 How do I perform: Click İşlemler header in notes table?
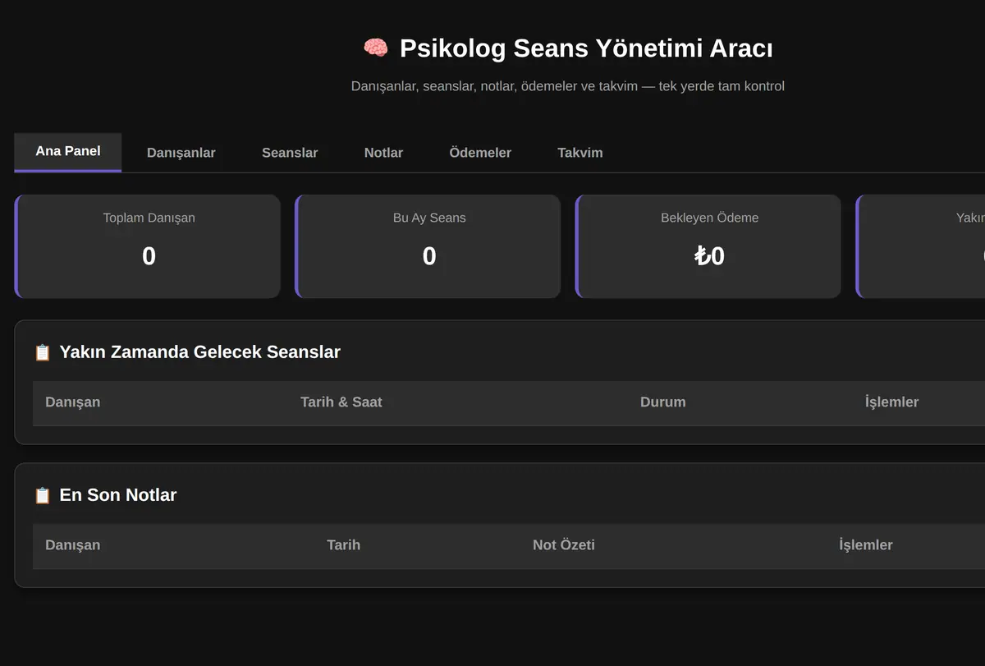coord(866,545)
